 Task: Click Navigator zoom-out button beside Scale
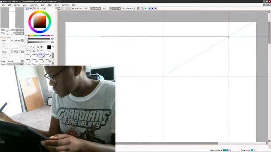coord(17,30)
